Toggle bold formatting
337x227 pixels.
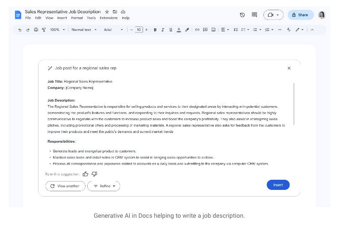pyautogui.click(x=155, y=30)
